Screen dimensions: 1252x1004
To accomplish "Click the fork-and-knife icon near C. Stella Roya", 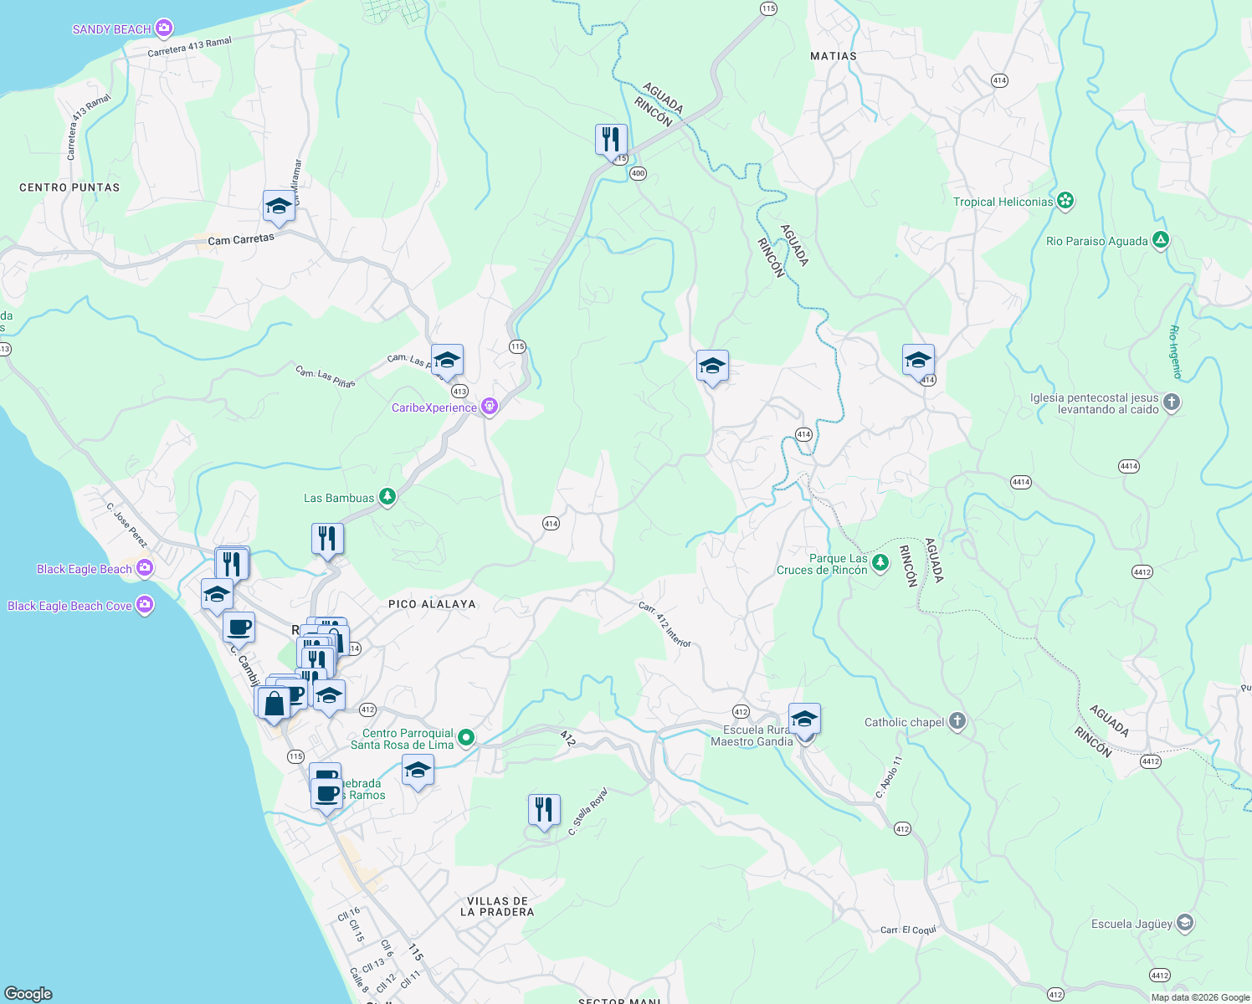I will click(543, 809).
